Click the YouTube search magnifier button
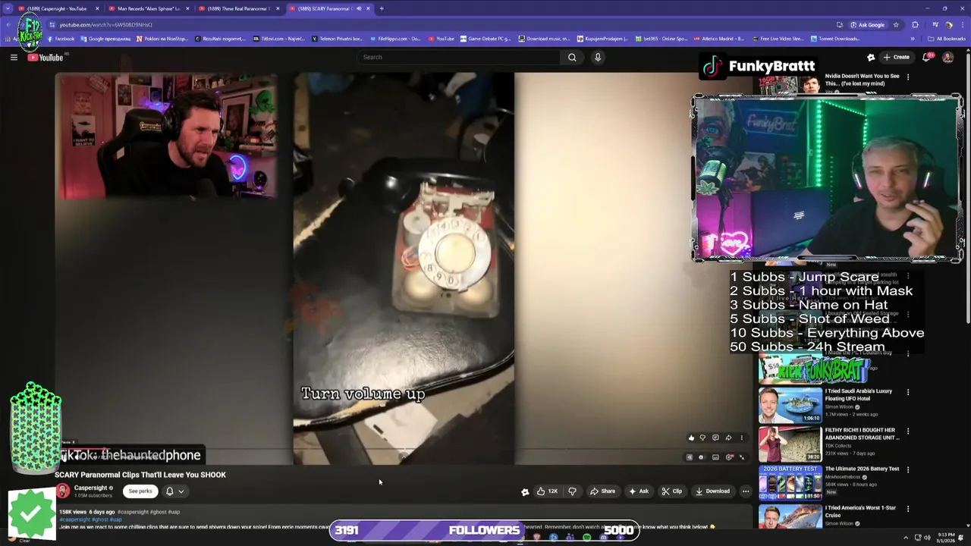Viewport: 971px width, 546px height. [572, 57]
